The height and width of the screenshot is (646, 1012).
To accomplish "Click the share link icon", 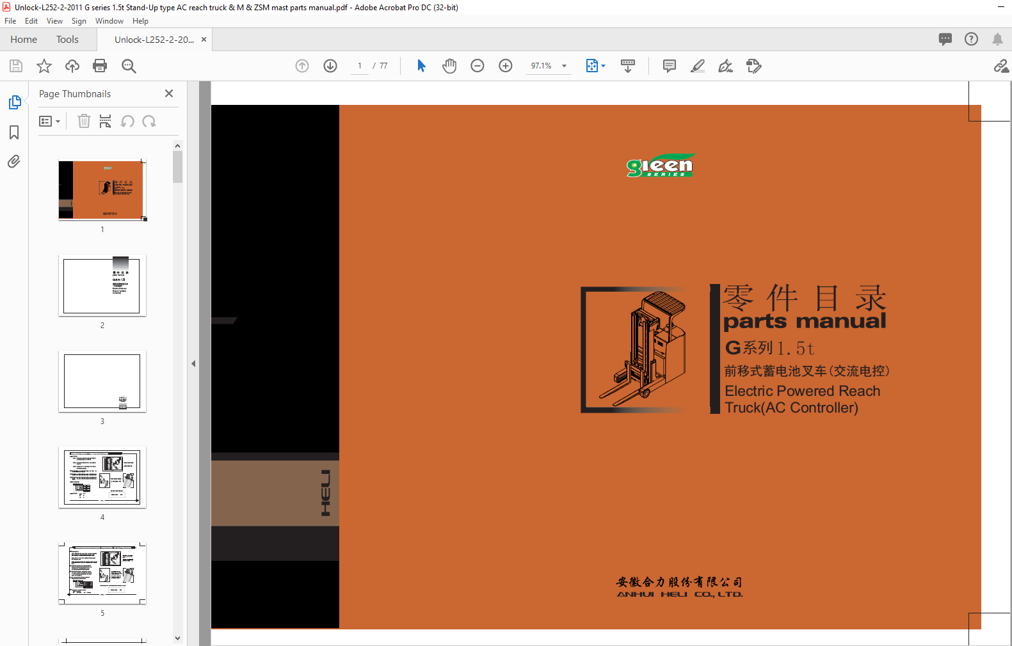I will [x=1001, y=66].
